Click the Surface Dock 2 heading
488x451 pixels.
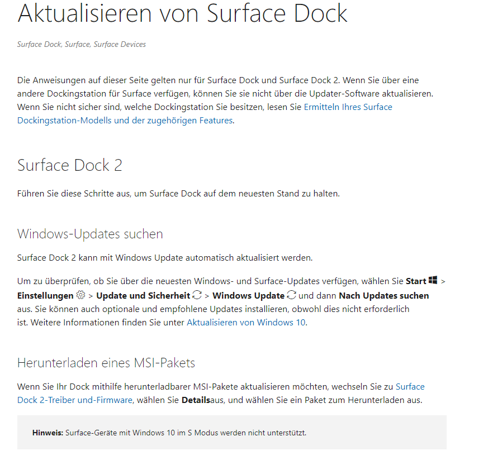tap(70, 165)
